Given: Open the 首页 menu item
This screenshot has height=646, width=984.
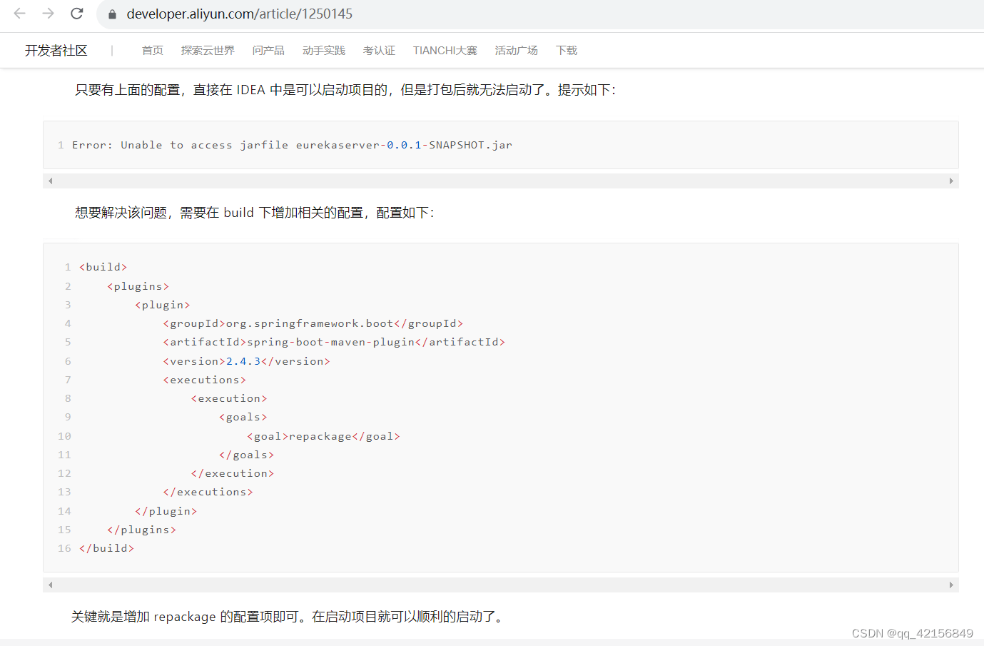Looking at the screenshot, I should (152, 50).
